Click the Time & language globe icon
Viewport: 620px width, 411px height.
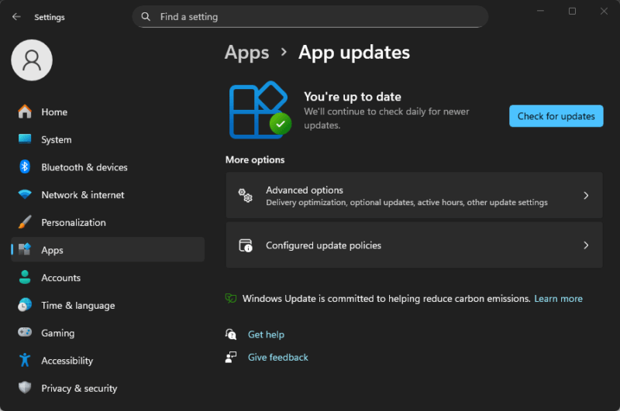[25, 305]
